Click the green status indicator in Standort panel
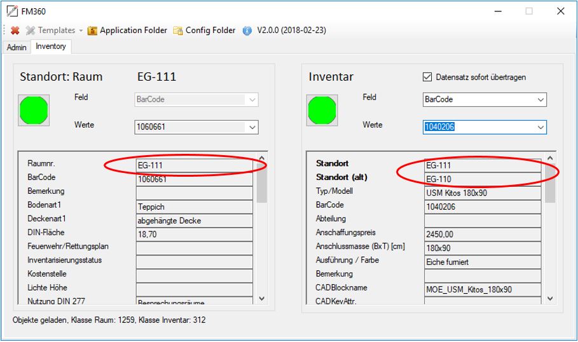 34,111
